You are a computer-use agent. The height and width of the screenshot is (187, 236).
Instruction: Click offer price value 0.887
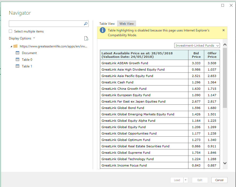click(x=212, y=165)
